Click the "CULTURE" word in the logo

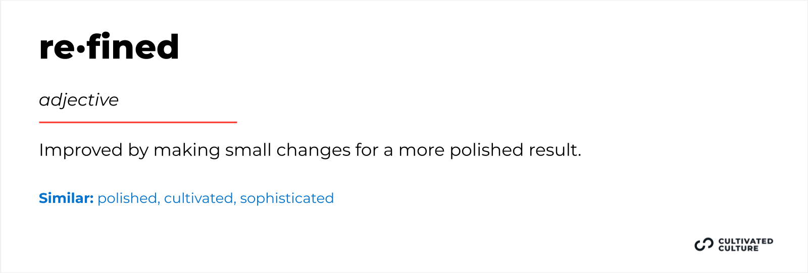738,248
